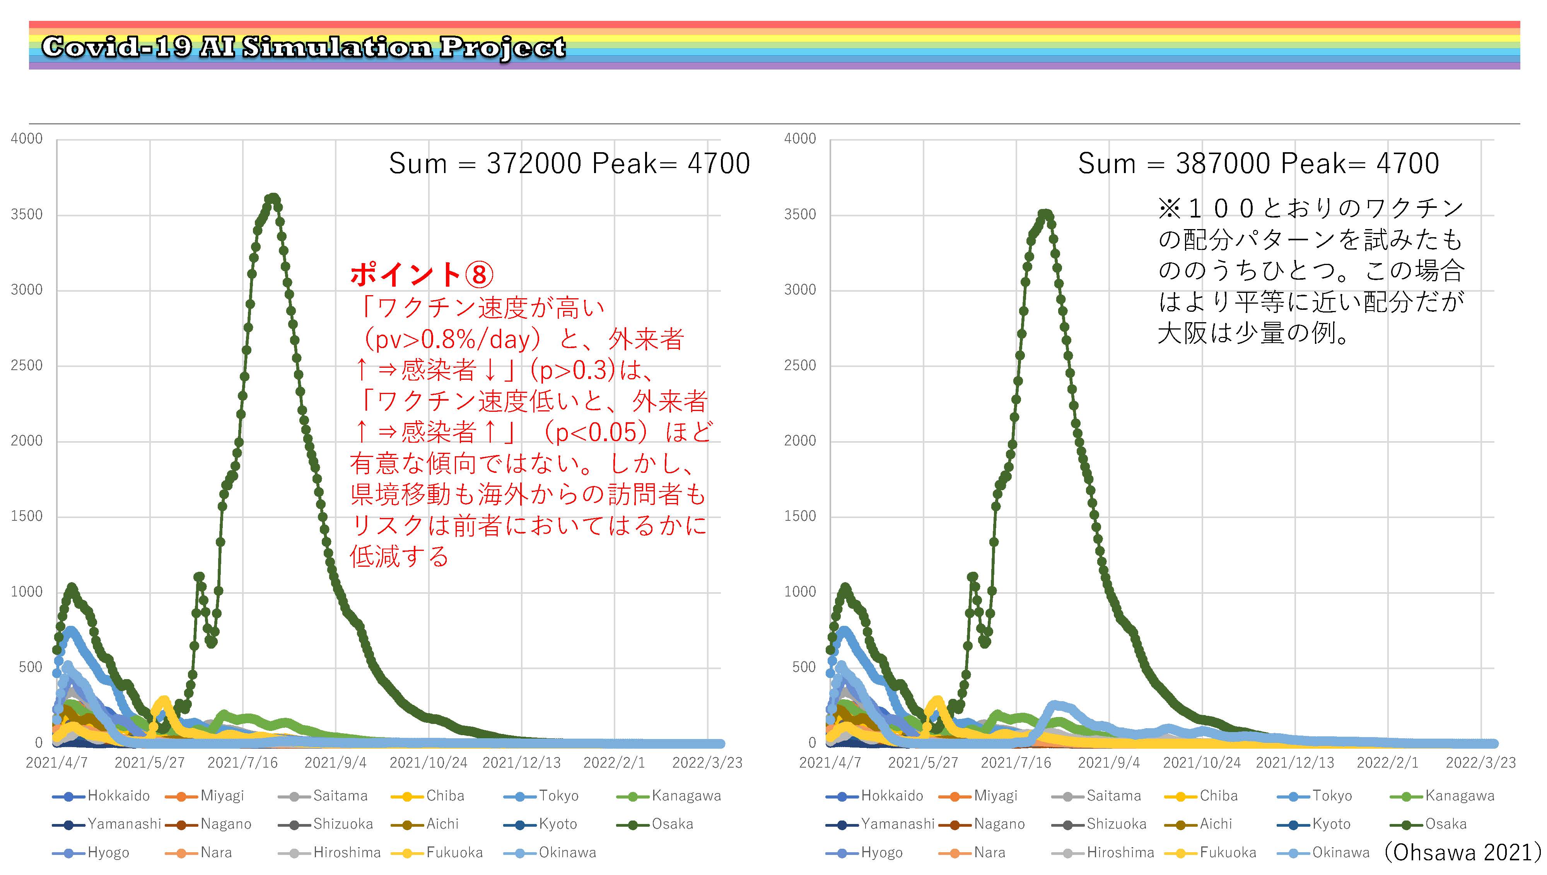The width and height of the screenshot is (1547, 875).
Task: Click the 4000 y-axis label on right chart
Action: click(x=800, y=139)
